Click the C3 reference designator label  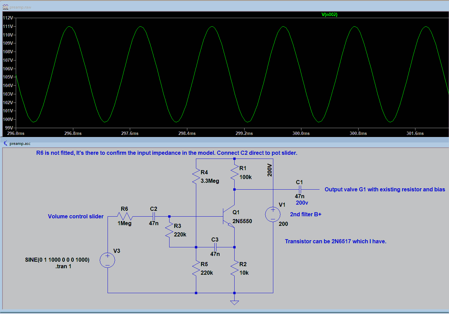(215, 240)
